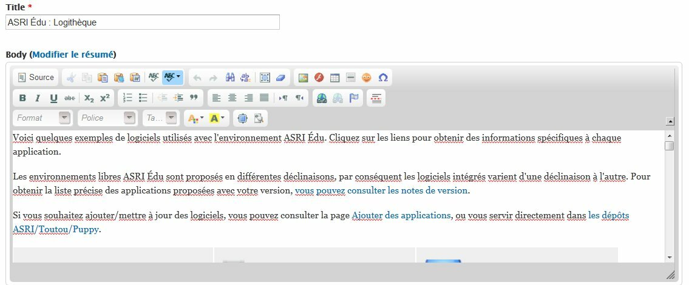
Task: Click the Paste clipboard icon
Action: point(103,78)
